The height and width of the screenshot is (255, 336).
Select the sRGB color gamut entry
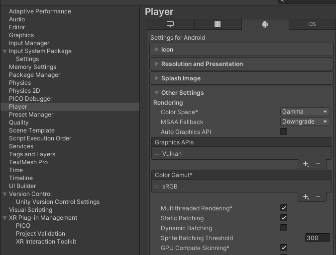click(x=241, y=187)
